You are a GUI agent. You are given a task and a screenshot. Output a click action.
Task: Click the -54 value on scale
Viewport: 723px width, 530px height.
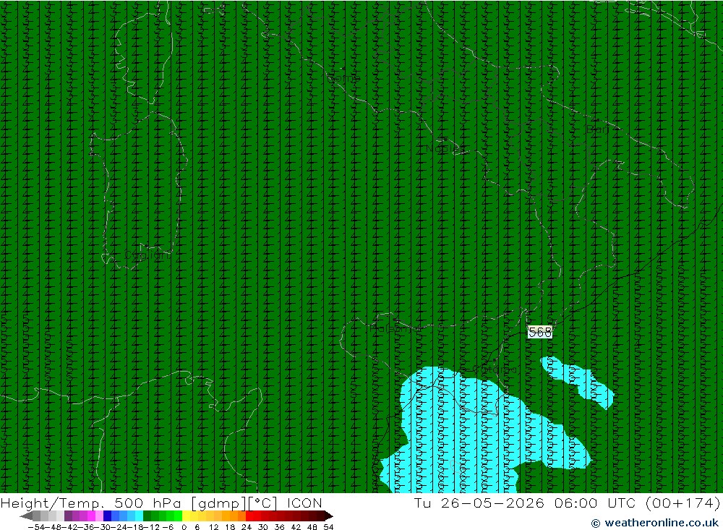(x=36, y=527)
